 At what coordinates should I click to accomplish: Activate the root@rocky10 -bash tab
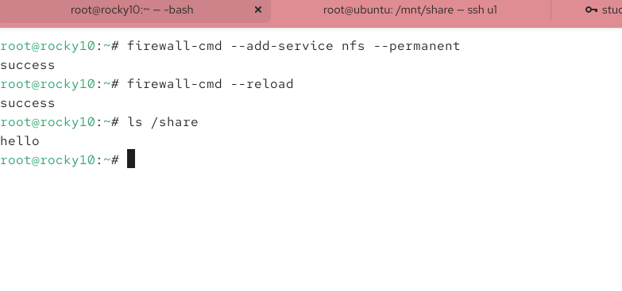(x=132, y=10)
